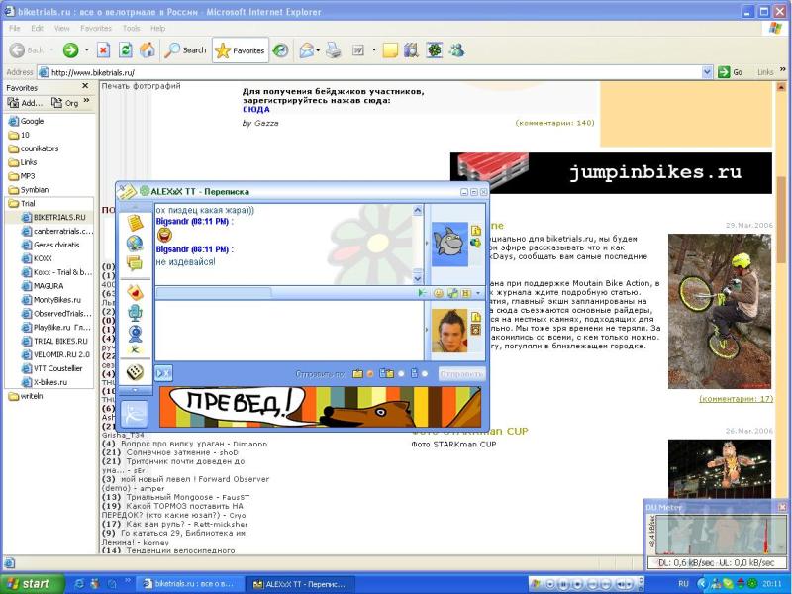
Task: Click the Stop loading button in IE
Action: pyautogui.click(x=103, y=50)
